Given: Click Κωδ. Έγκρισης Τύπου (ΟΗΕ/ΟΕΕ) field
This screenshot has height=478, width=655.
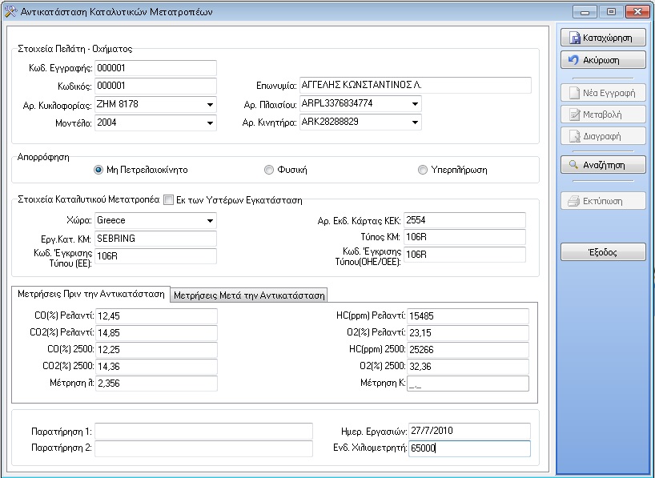Looking at the screenshot, I should [x=464, y=255].
